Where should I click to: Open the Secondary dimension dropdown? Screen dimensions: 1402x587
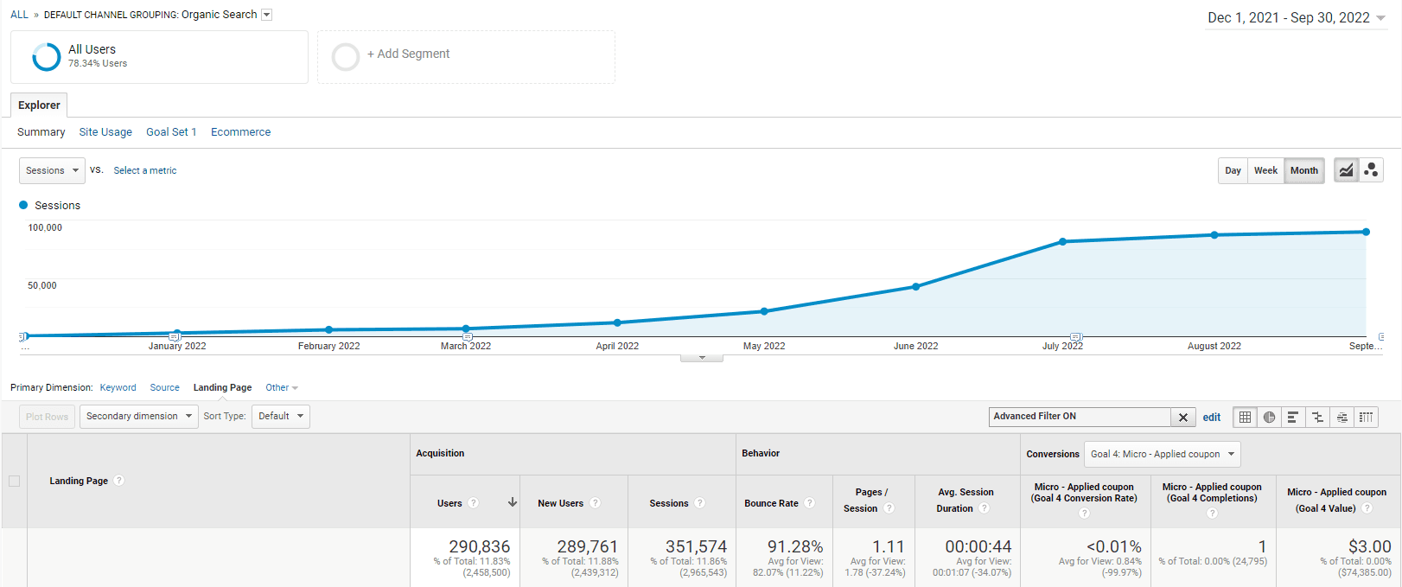(x=138, y=417)
